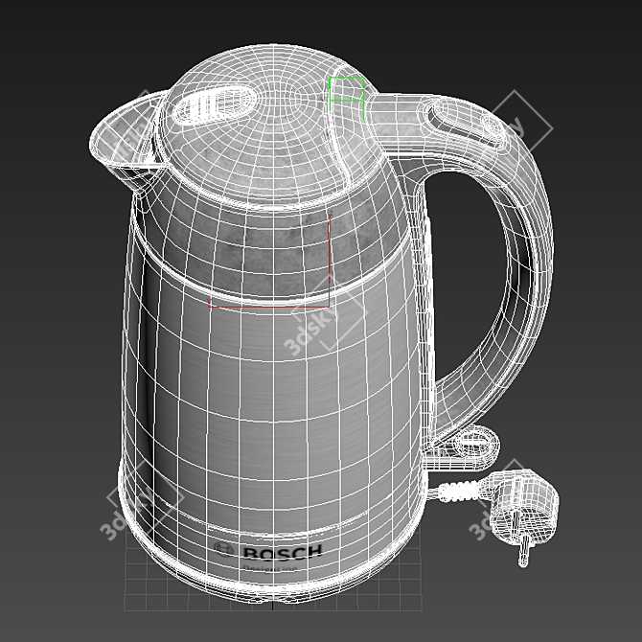Click the coiled cable strain relief
The width and height of the screenshot is (642, 642).
click(x=460, y=492)
